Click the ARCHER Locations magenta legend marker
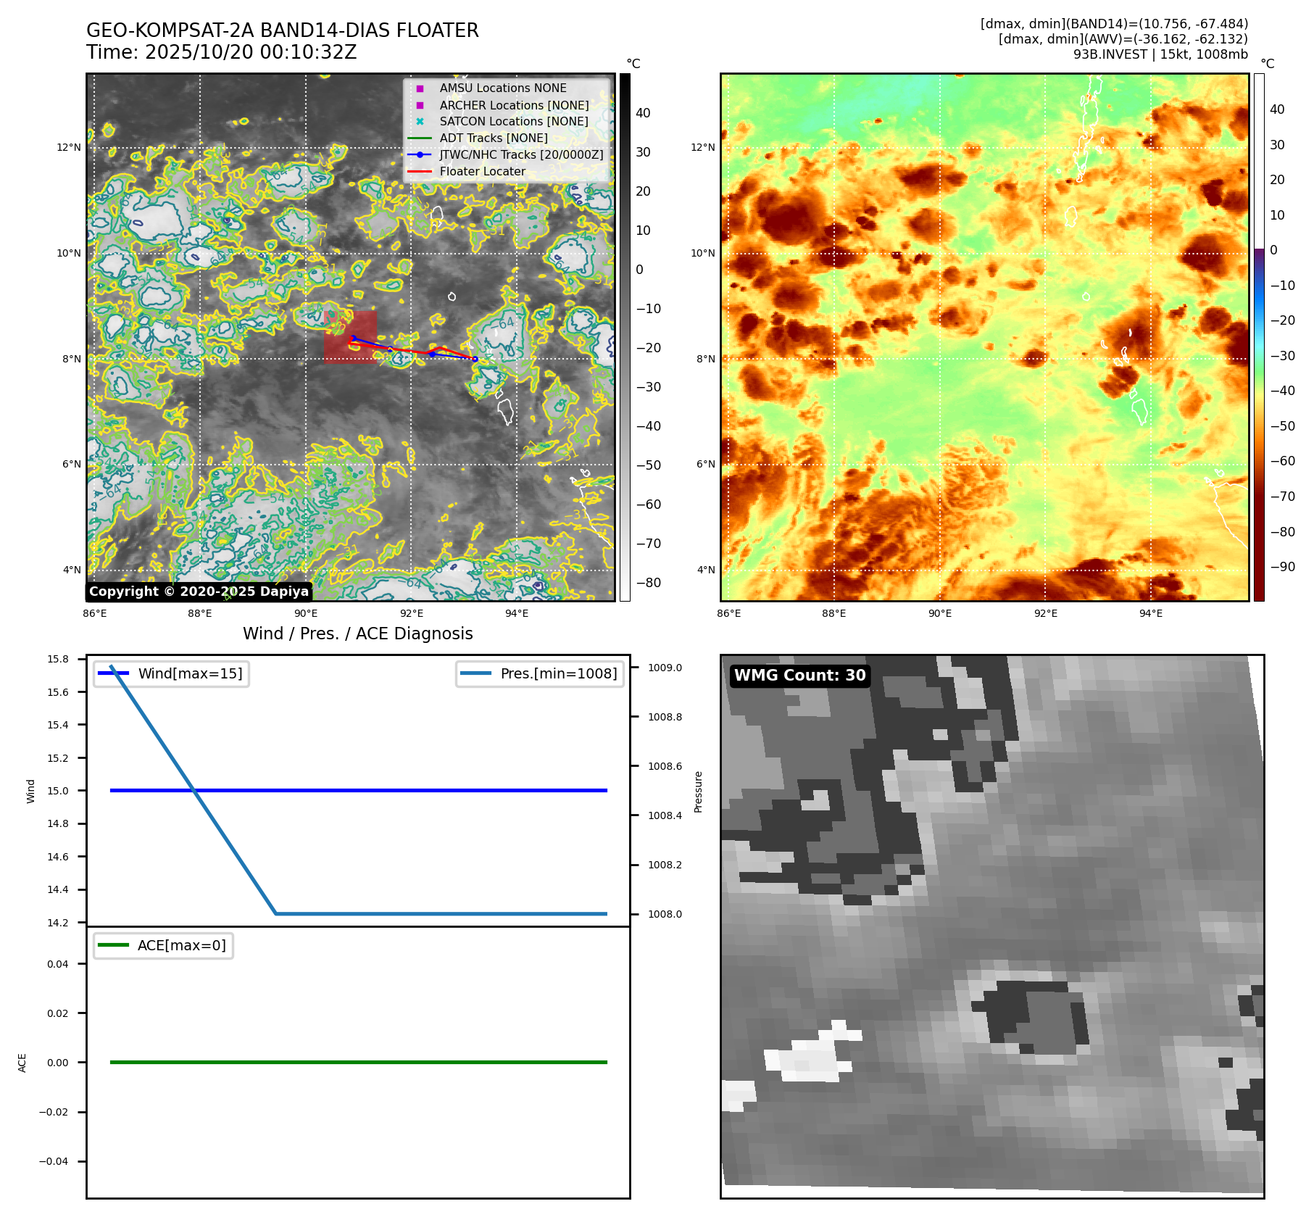 point(420,105)
